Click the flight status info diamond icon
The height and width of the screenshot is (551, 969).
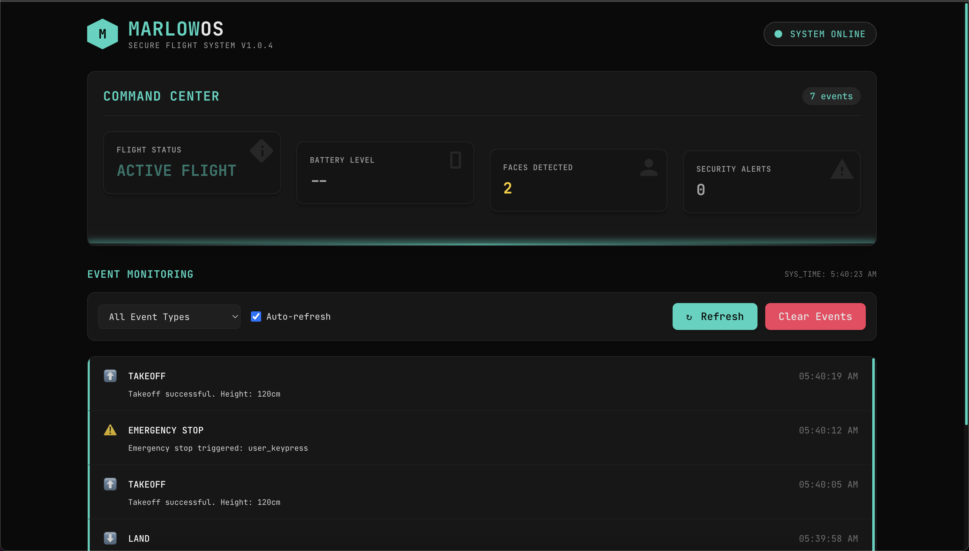[x=261, y=151]
